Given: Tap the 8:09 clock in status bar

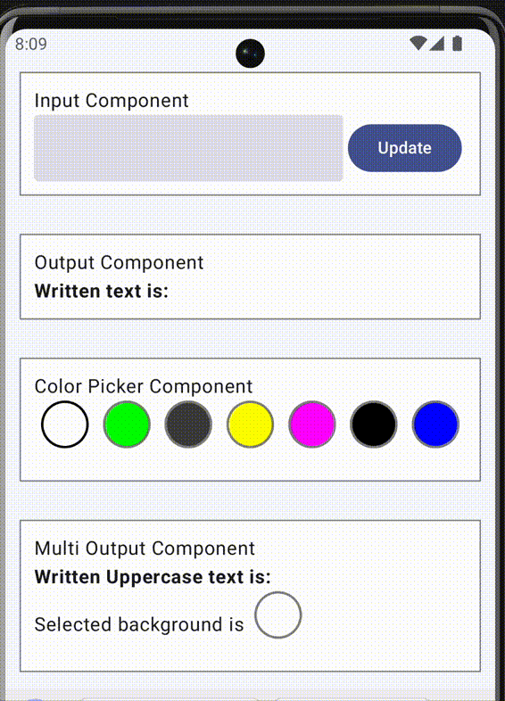Looking at the screenshot, I should (x=31, y=44).
